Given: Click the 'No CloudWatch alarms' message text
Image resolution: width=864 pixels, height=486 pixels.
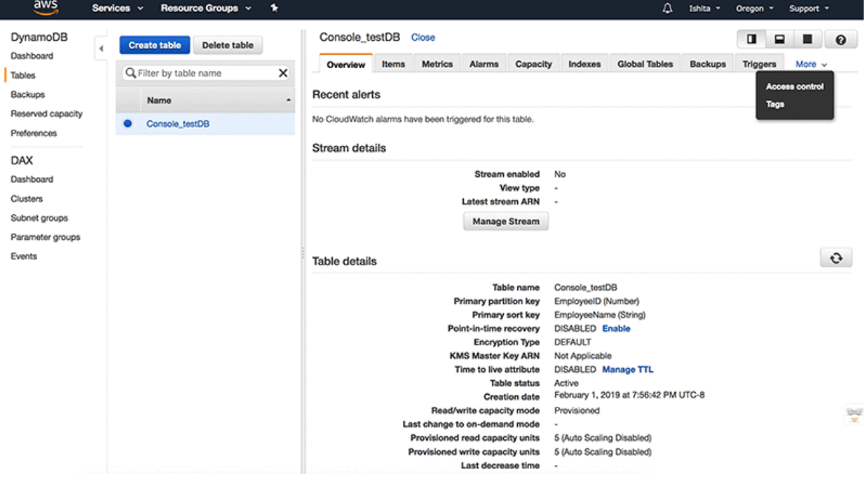Looking at the screenshot, I should click(x=422, y=119).
